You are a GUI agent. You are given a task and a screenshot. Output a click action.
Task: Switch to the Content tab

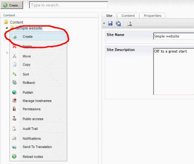coord(128,16)
